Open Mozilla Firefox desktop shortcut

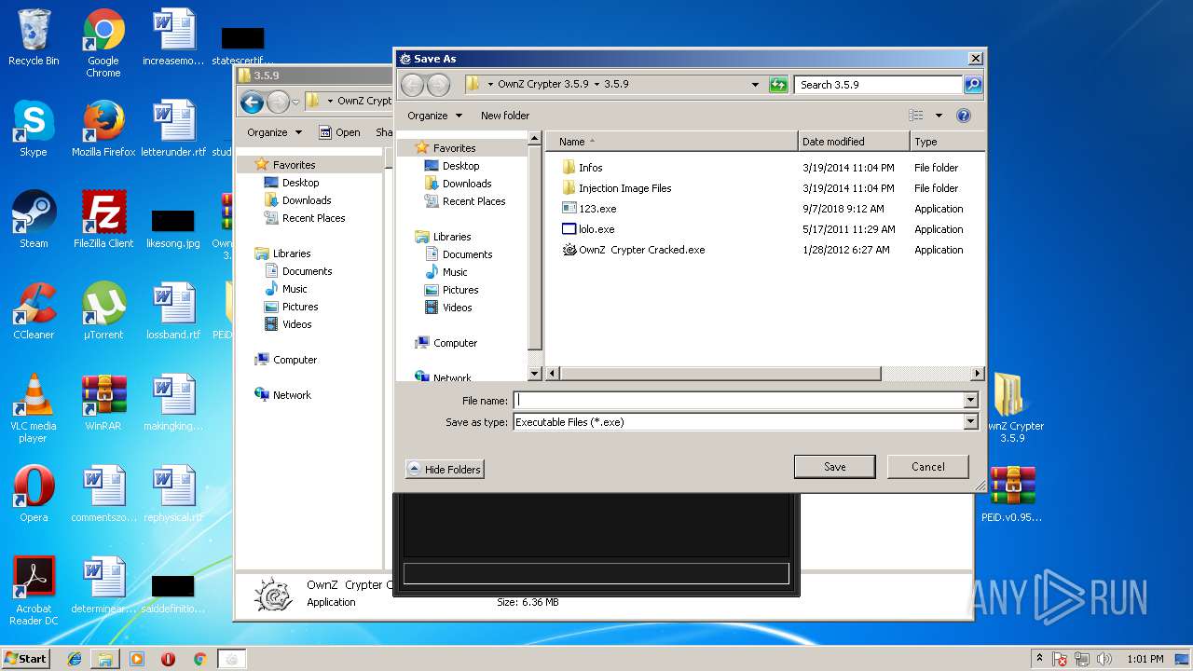click(x=103, y=130)
